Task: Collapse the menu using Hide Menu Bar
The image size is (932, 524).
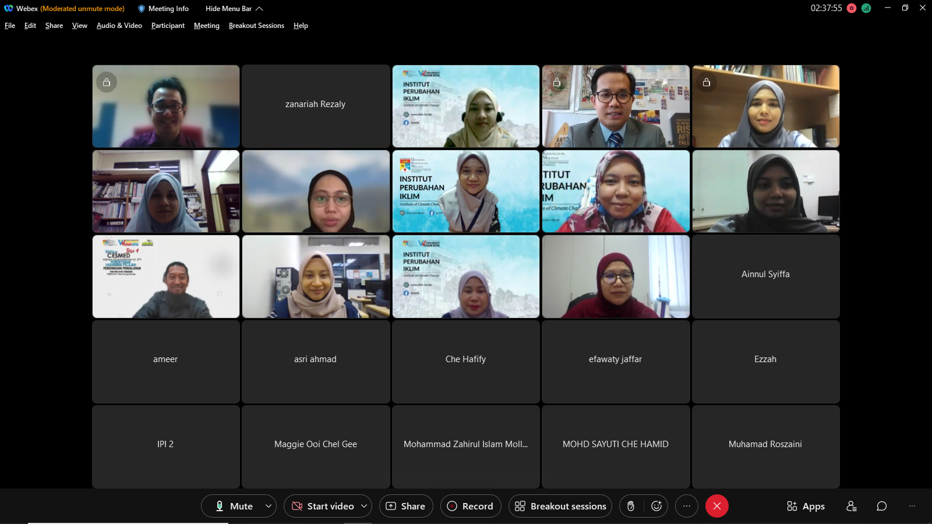Action: click(234, 9)
